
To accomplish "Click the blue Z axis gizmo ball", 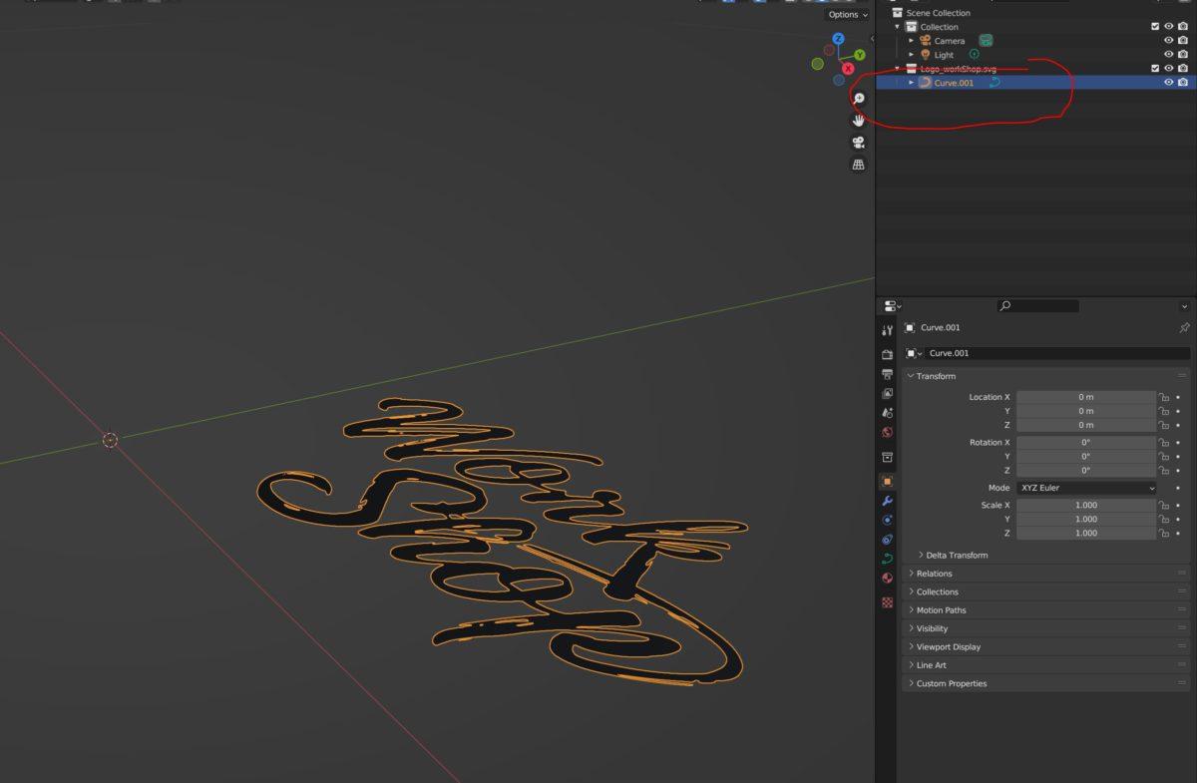I will (x=838, y=40).
